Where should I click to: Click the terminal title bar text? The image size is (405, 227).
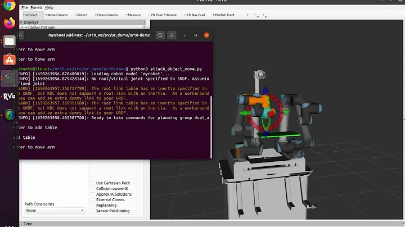99,35
